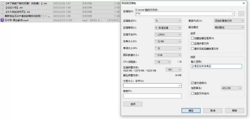Click the file icon of 最新地址及APP请发邮箱 file
This screenshot has width=250, height=119.
pos(2,16)
